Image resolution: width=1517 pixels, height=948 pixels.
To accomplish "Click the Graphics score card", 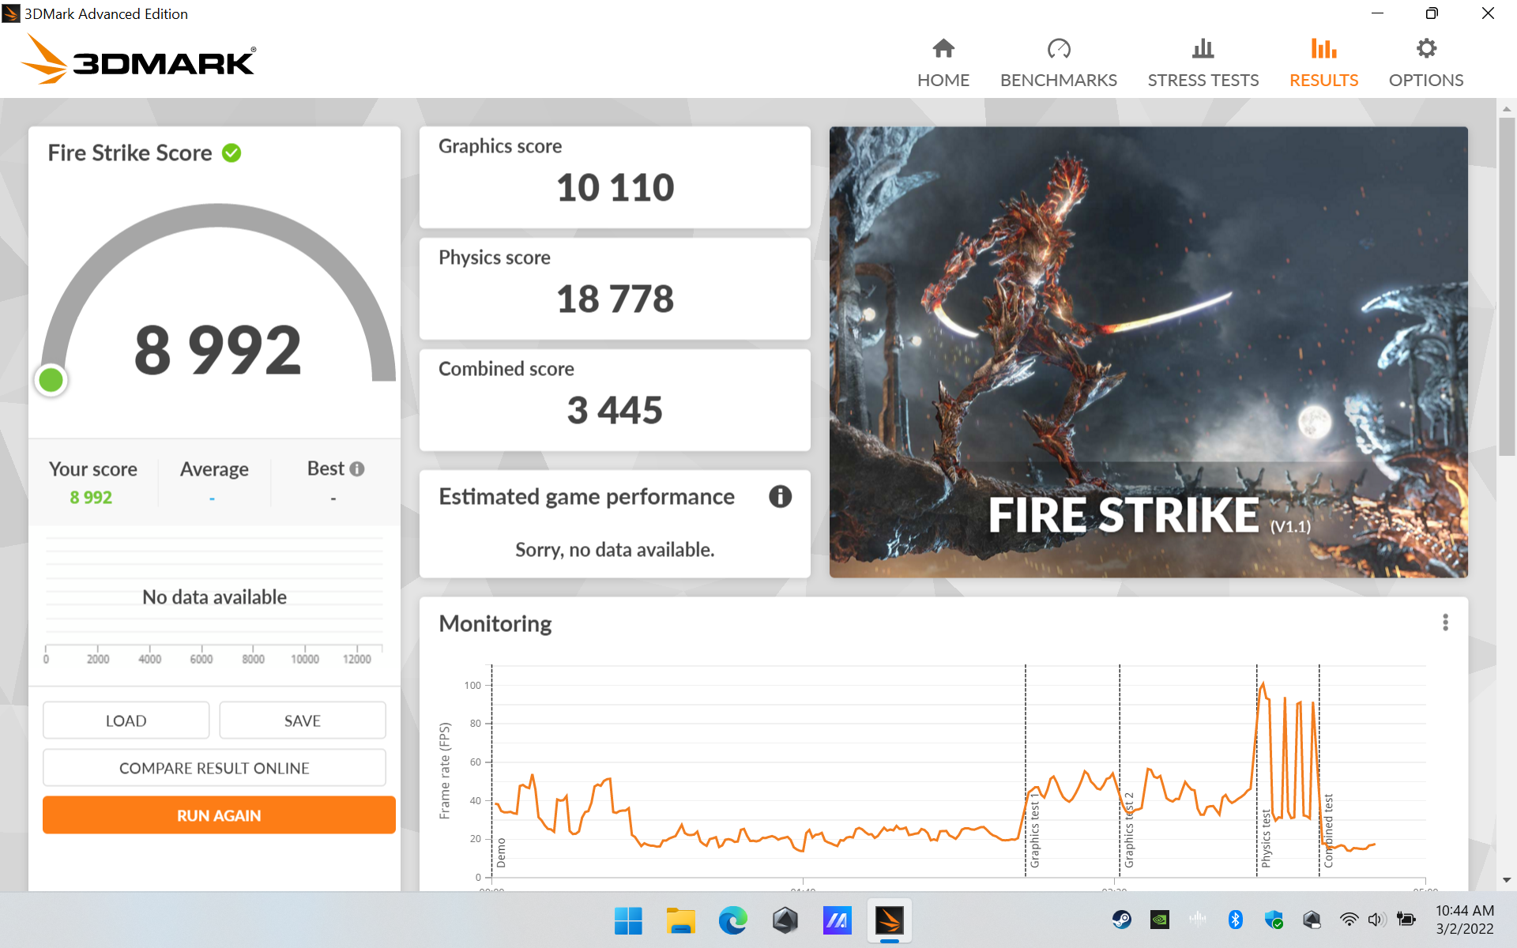I will pos(615,177).
